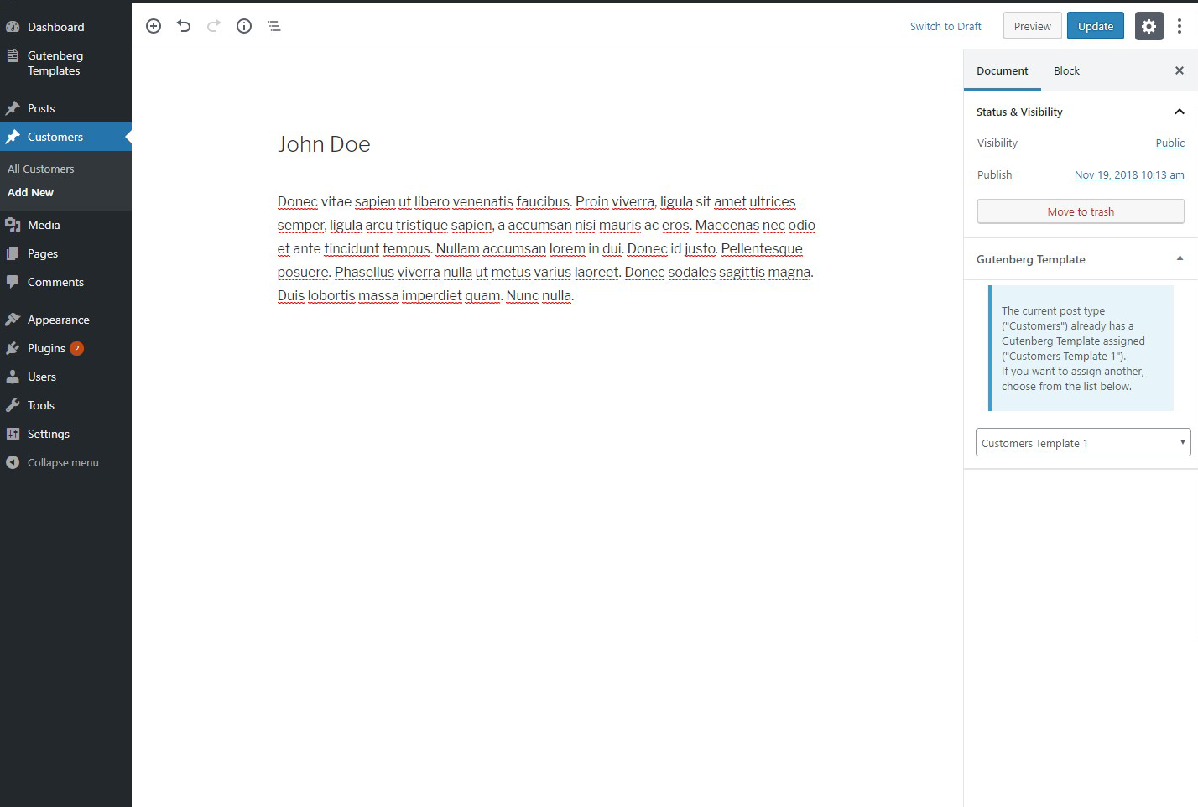Toggle the settings gear sidebar button
1198x807 pixels.
point(1149,26)
